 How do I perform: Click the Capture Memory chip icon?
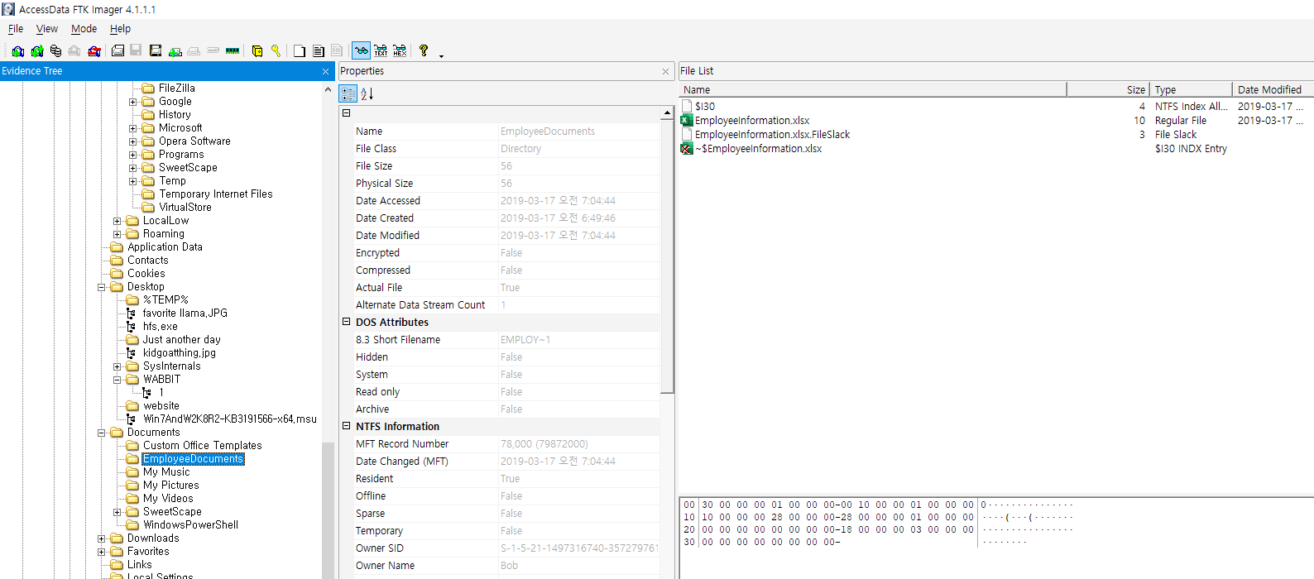[233, 50]
